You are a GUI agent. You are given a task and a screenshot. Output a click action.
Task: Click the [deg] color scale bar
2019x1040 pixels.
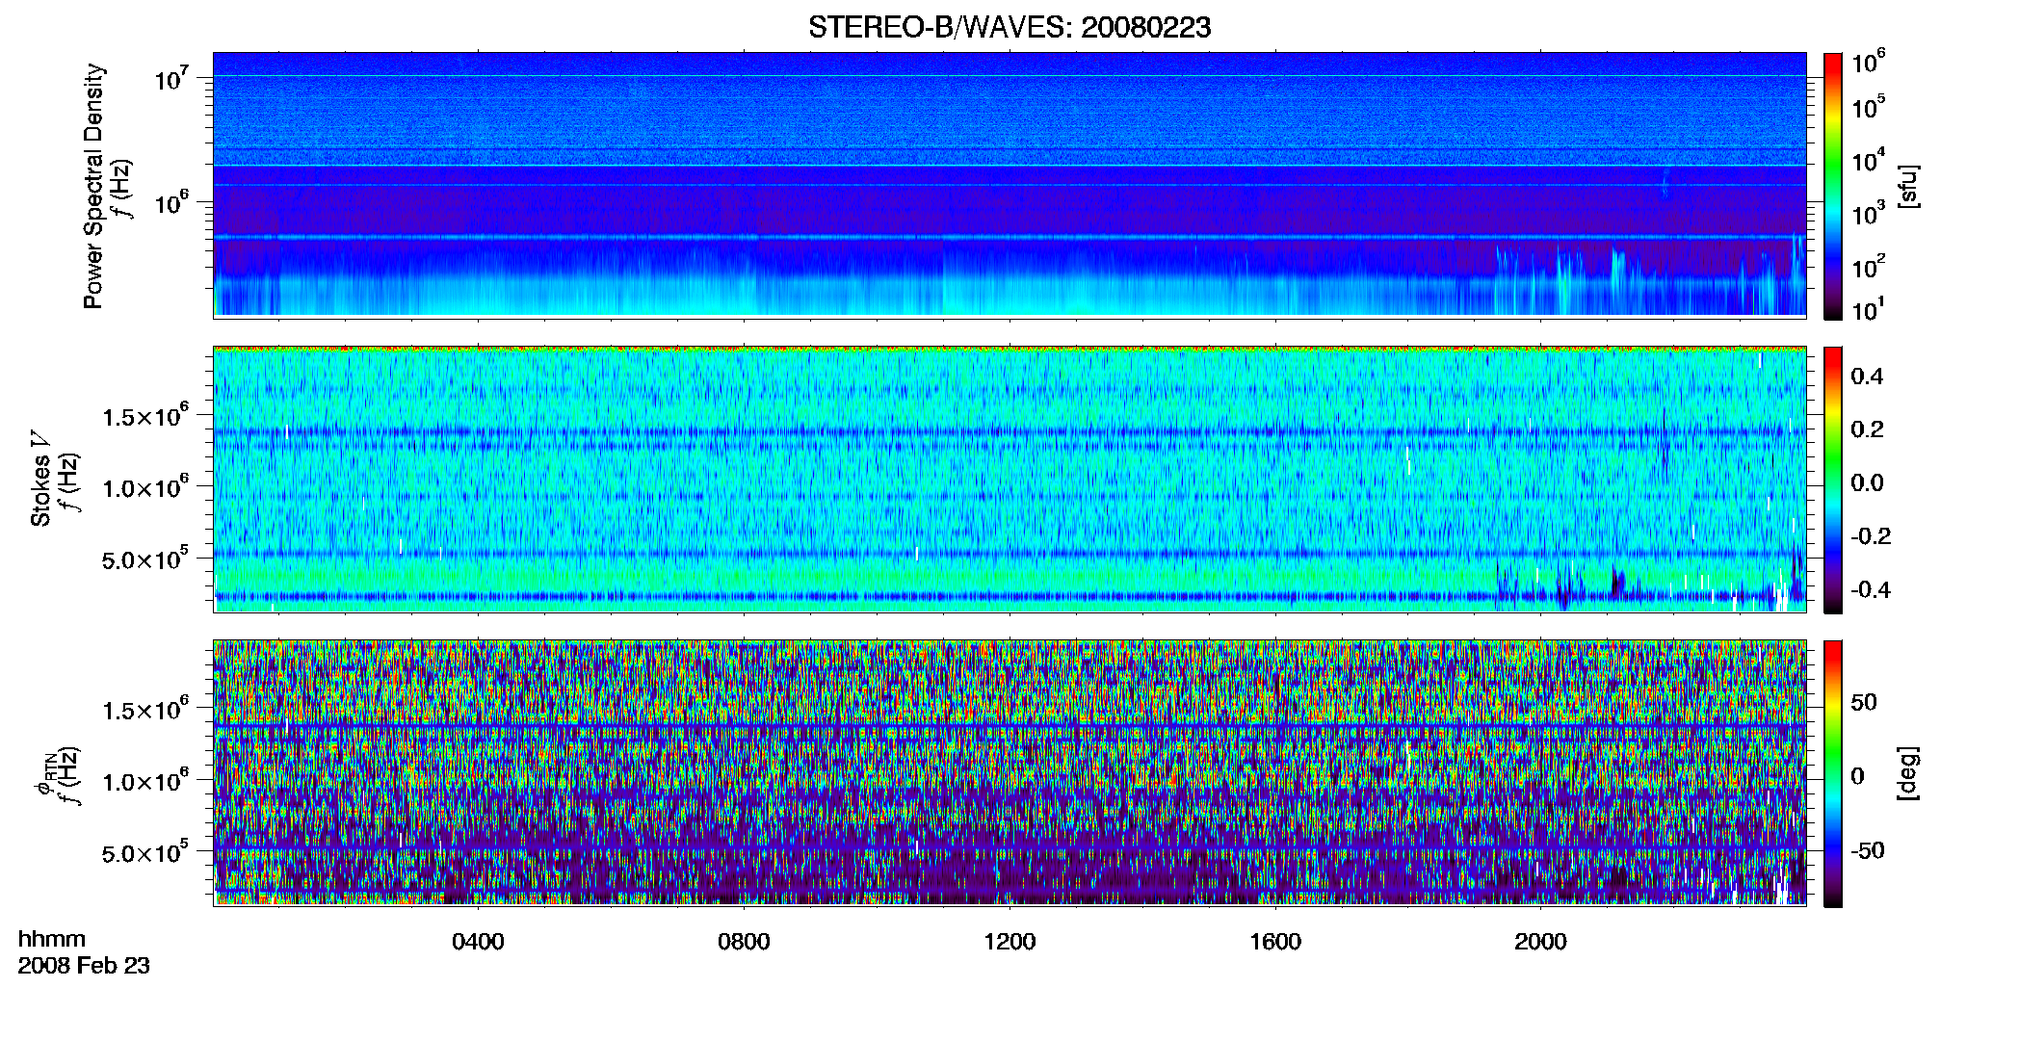[x=1833, y=773]
